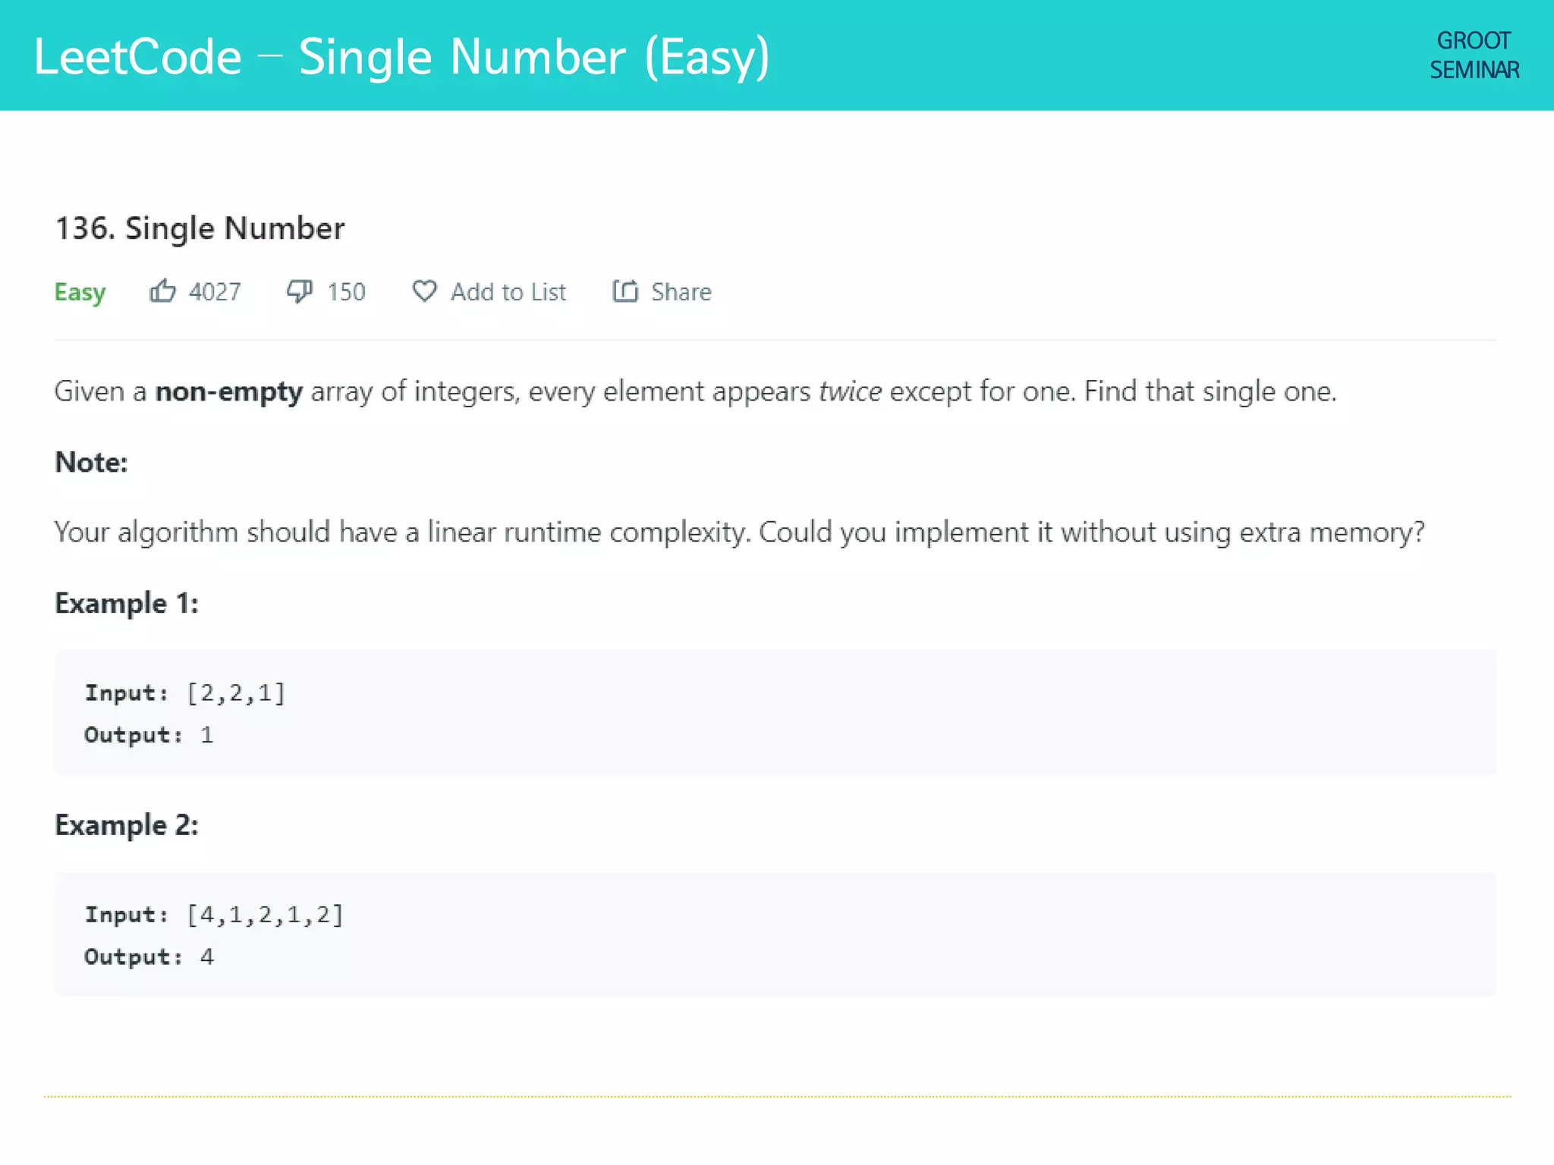Click the Input [2,2,1] code line
The width and height of the screenshot is (1554, 1165).
(184, 692)
